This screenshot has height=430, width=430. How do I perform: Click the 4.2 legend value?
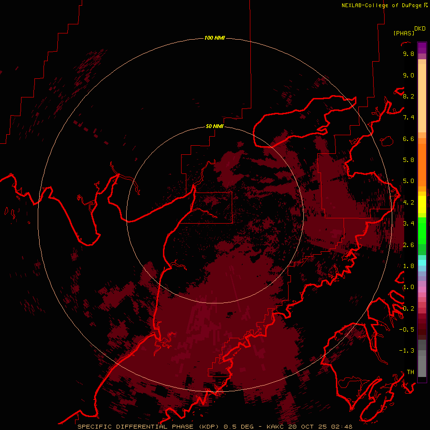[408, 203]
